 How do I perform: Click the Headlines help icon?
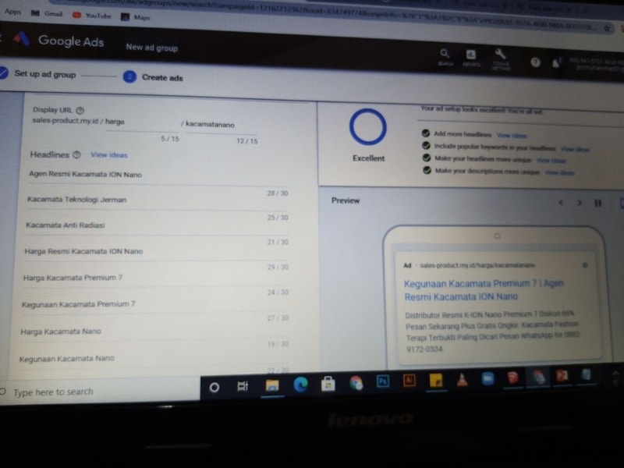point(77,155)
